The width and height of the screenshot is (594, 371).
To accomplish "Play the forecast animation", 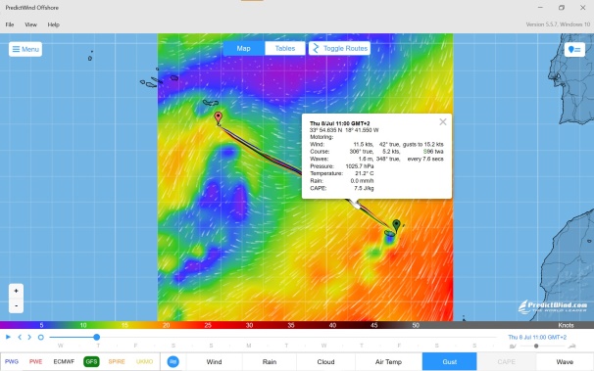I will click(x=8, y=337).
